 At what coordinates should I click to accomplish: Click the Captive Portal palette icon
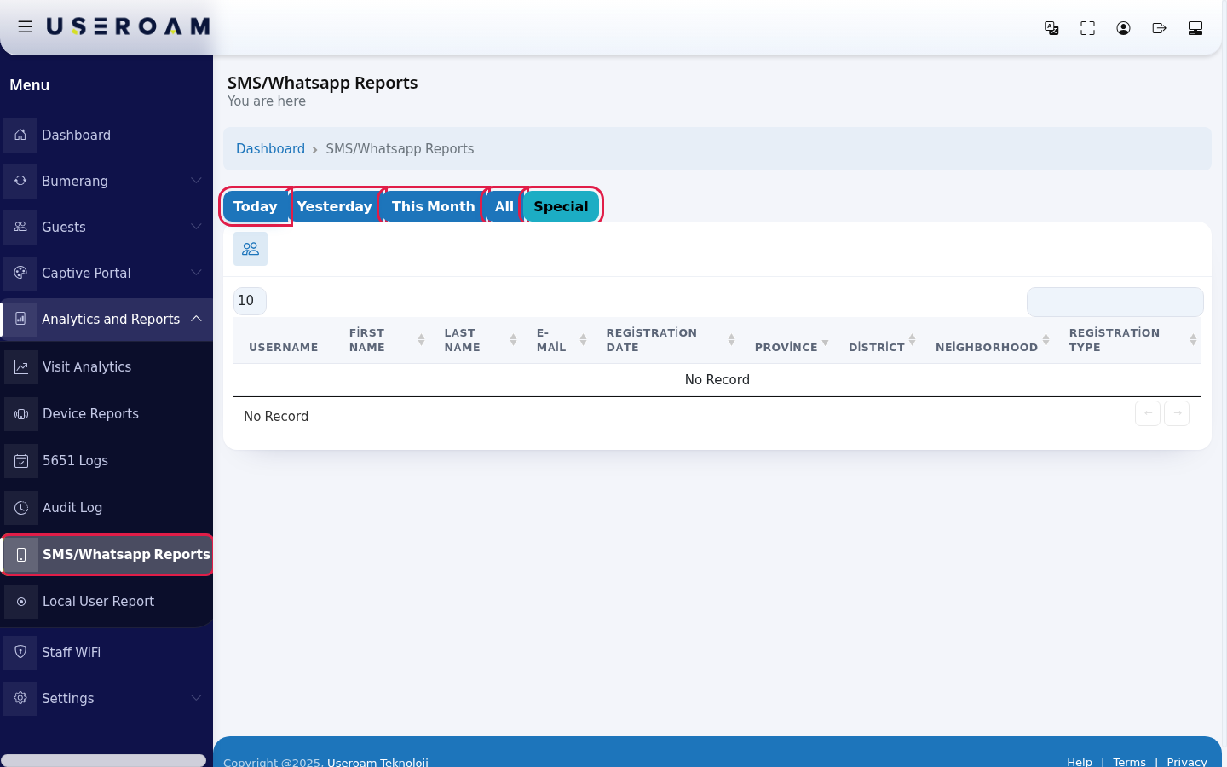click(20, 273)
